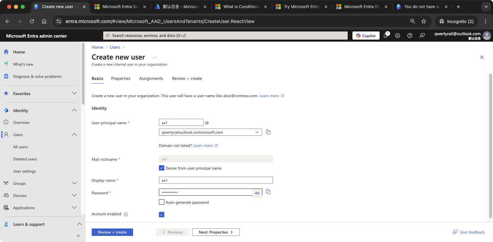Click the Favorites star icon
The width and height of the screenshot is (493, 242).
pos(6,93)
